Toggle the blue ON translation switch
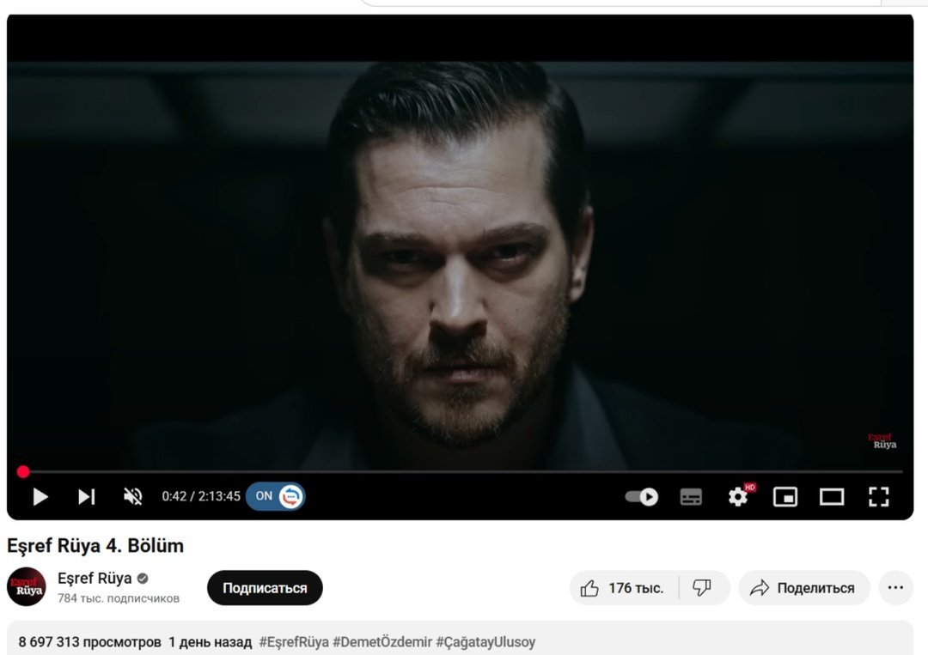 [x=276, y=496]
